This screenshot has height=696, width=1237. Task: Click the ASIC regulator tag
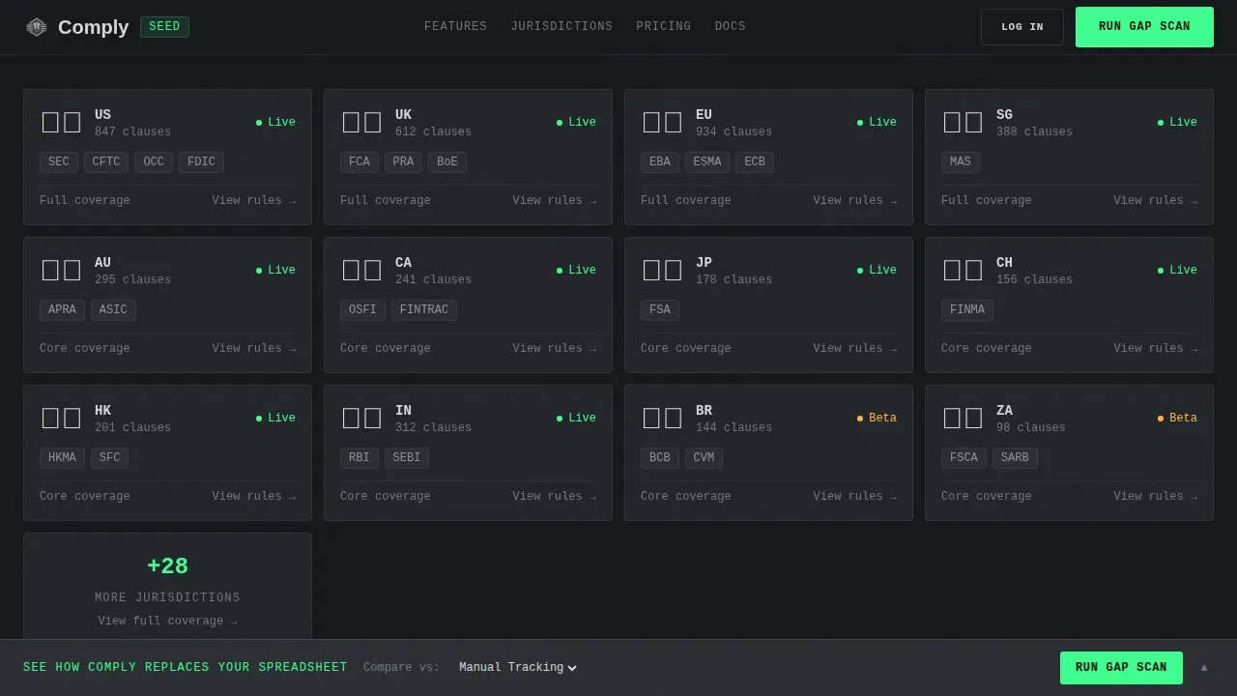(113, 310)
